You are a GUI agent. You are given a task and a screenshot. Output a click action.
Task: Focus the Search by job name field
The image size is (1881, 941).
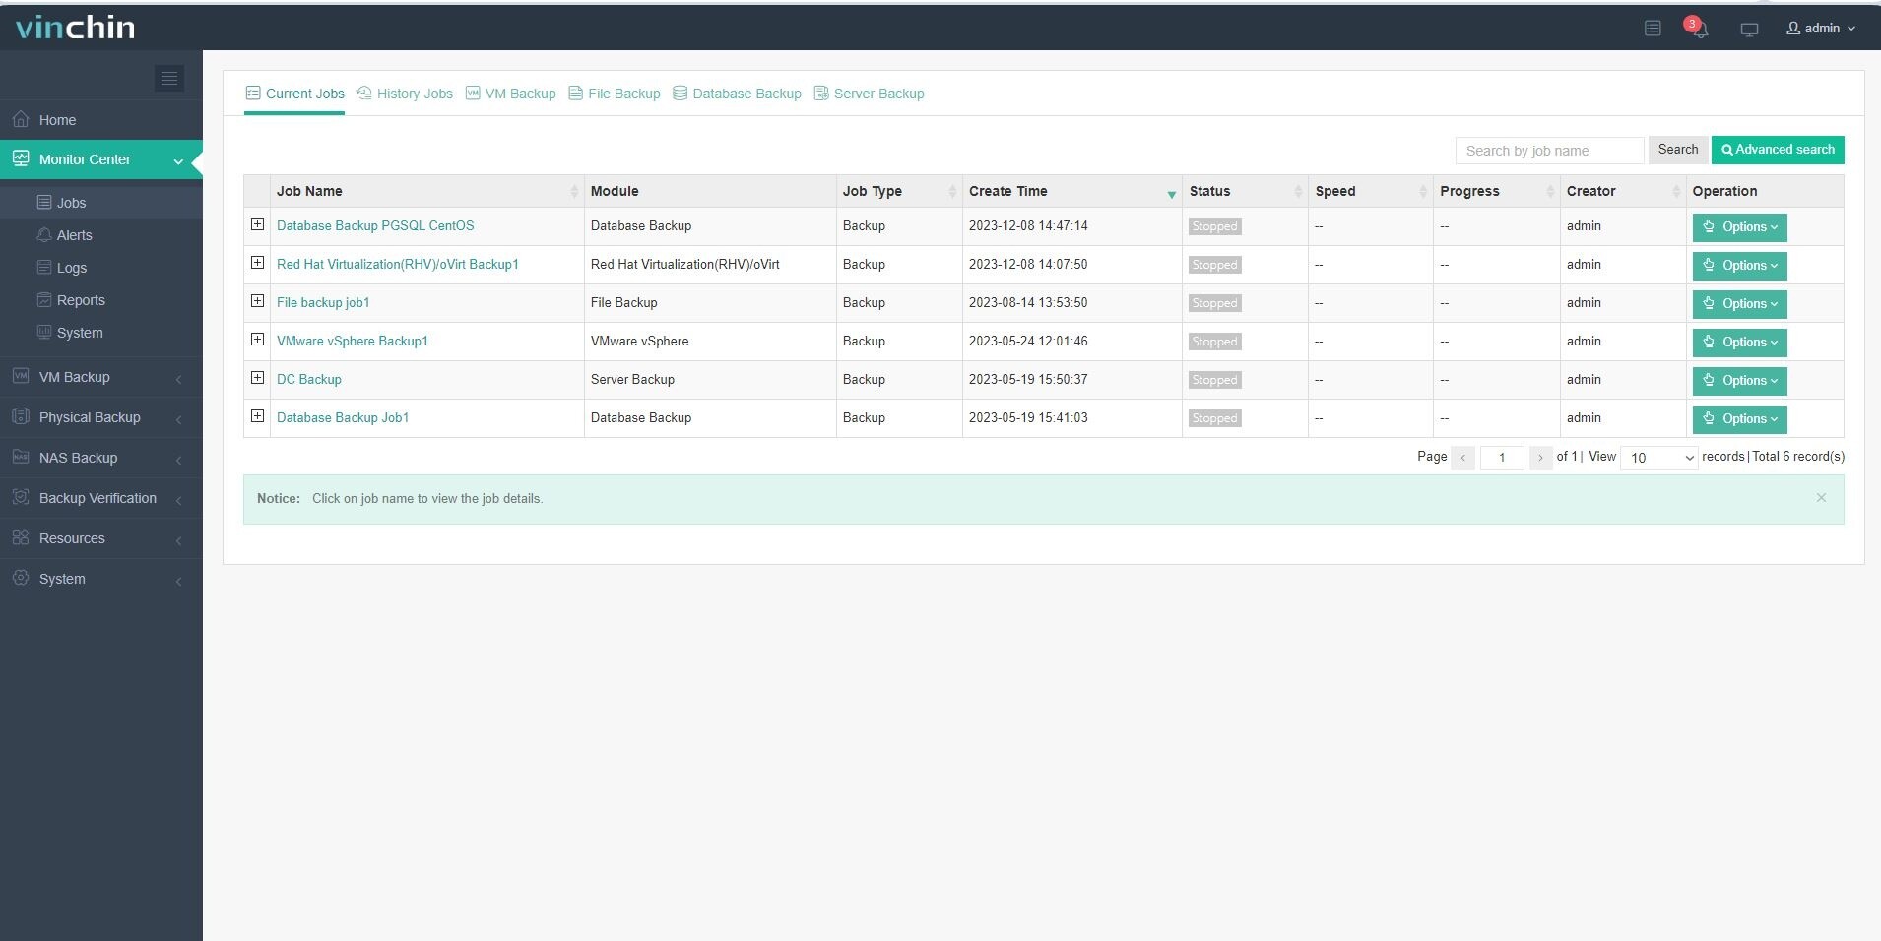tap(1549, 151)
